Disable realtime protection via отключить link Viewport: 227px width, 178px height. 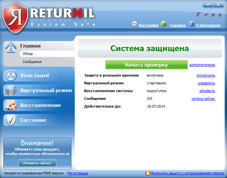[x=206, y=75]
